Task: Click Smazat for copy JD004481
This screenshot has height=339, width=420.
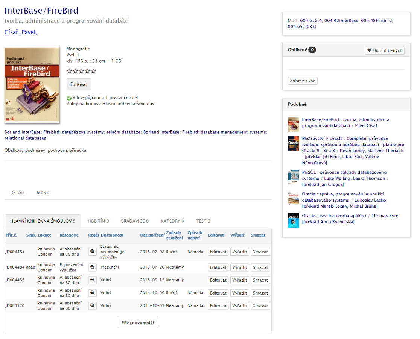Action: [260, 252]
